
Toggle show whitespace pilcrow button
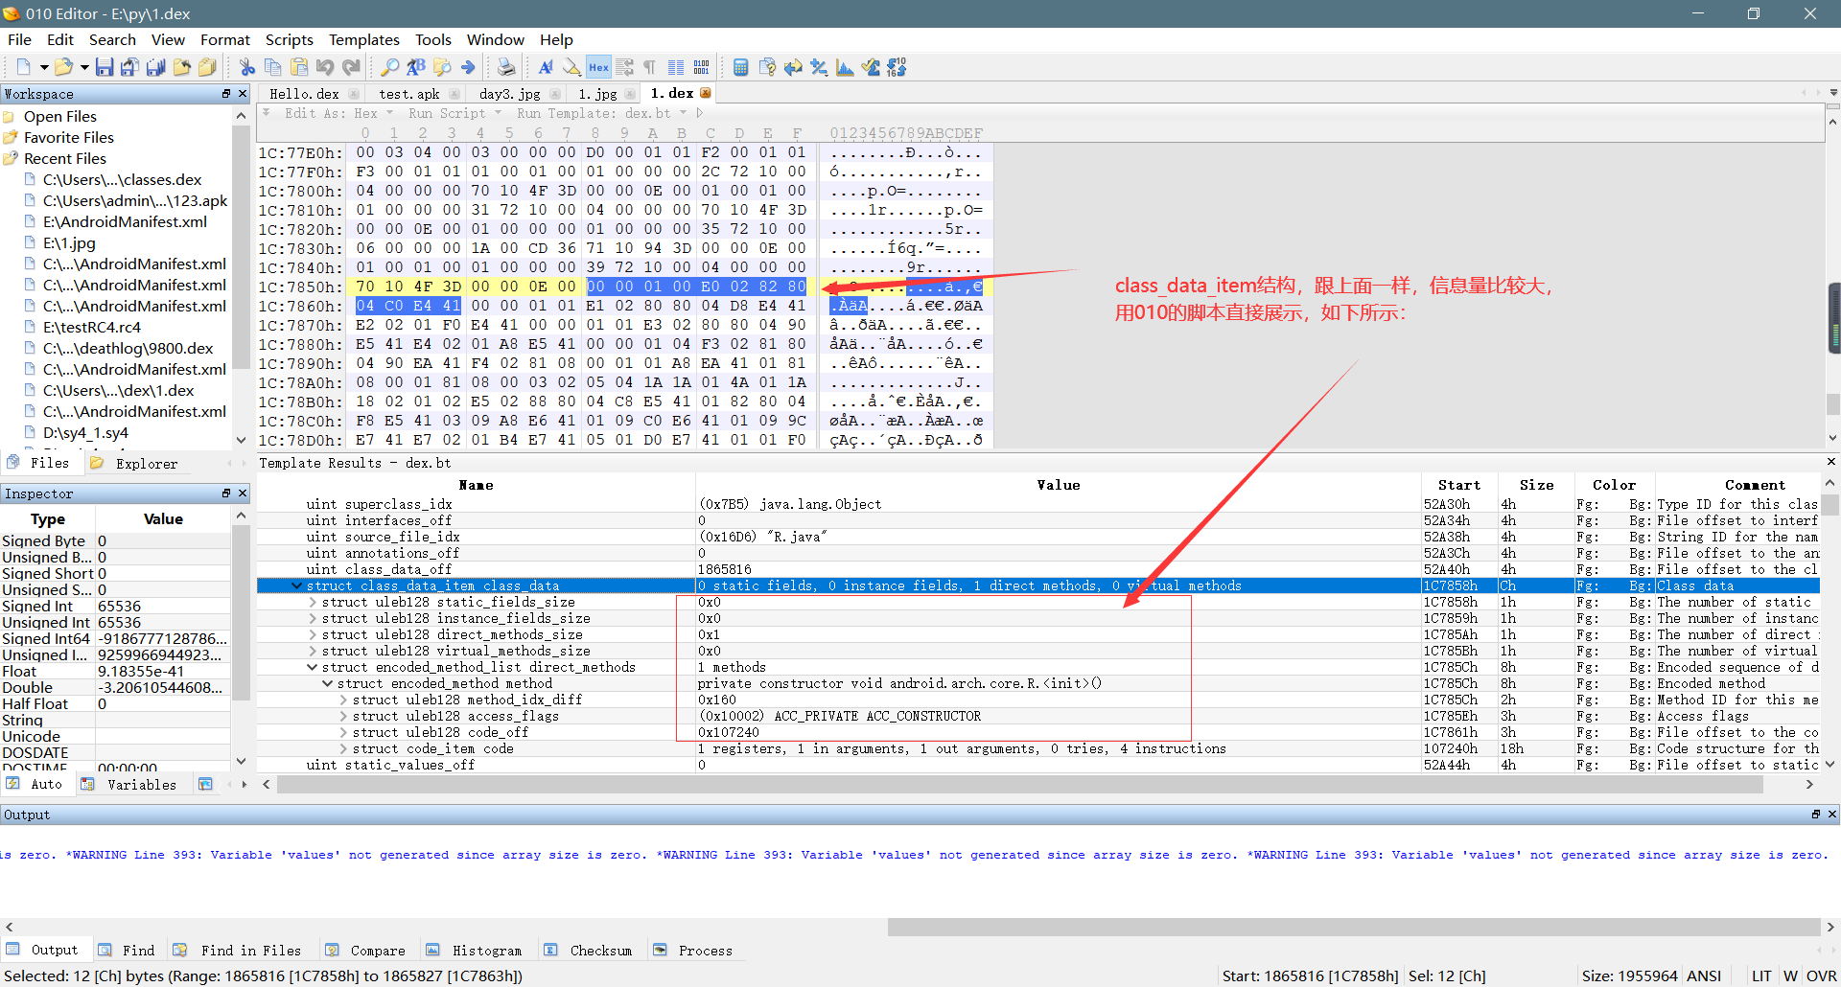(x=649, y=67)
